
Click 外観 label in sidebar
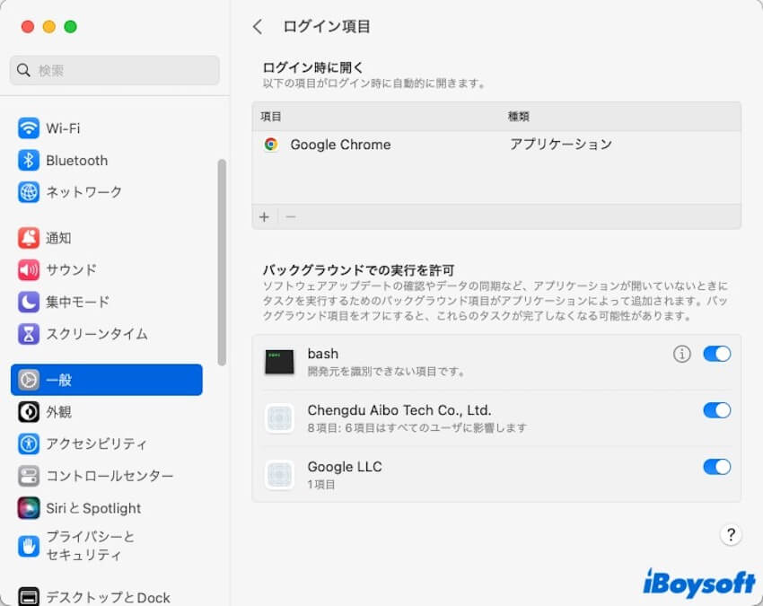(58, 412)
